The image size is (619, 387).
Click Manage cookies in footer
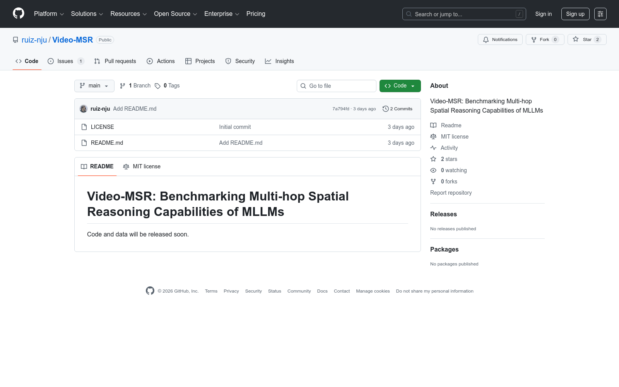click(373, 291)
